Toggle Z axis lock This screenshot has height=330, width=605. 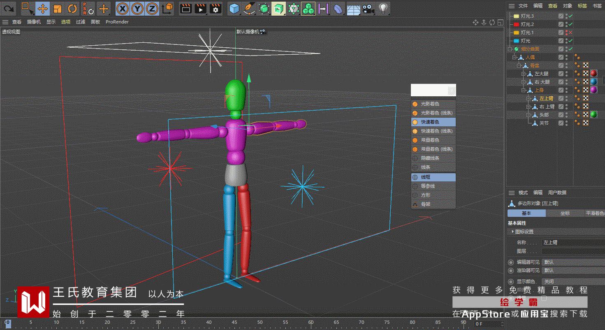click(152, 8)
